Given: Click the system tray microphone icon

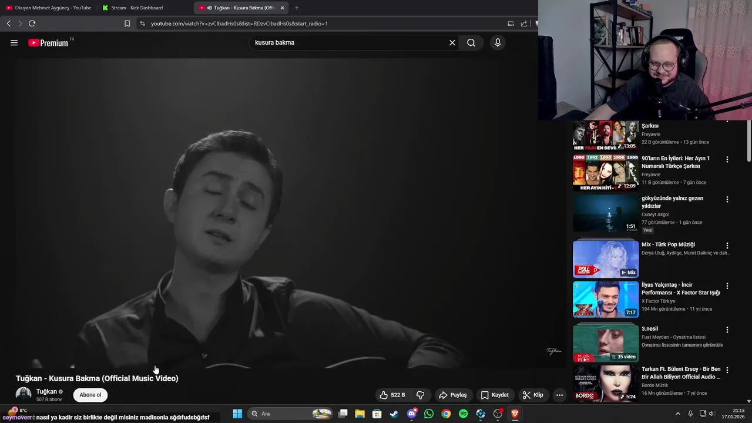Looking at the screenshot, I should tap(690, 414).
